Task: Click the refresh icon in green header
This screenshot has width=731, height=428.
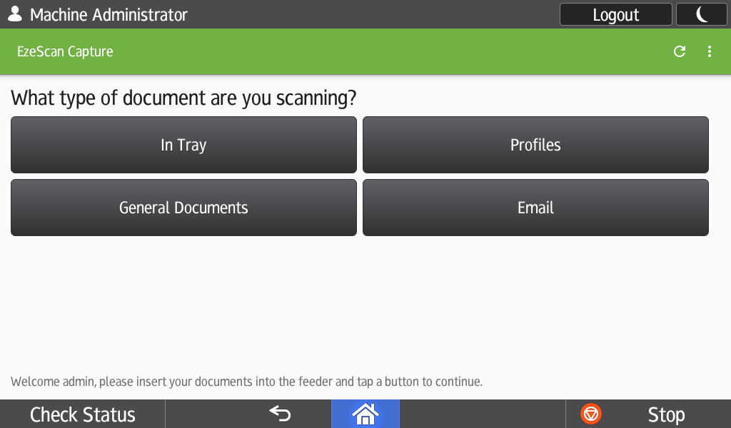Action: [680, 51]
